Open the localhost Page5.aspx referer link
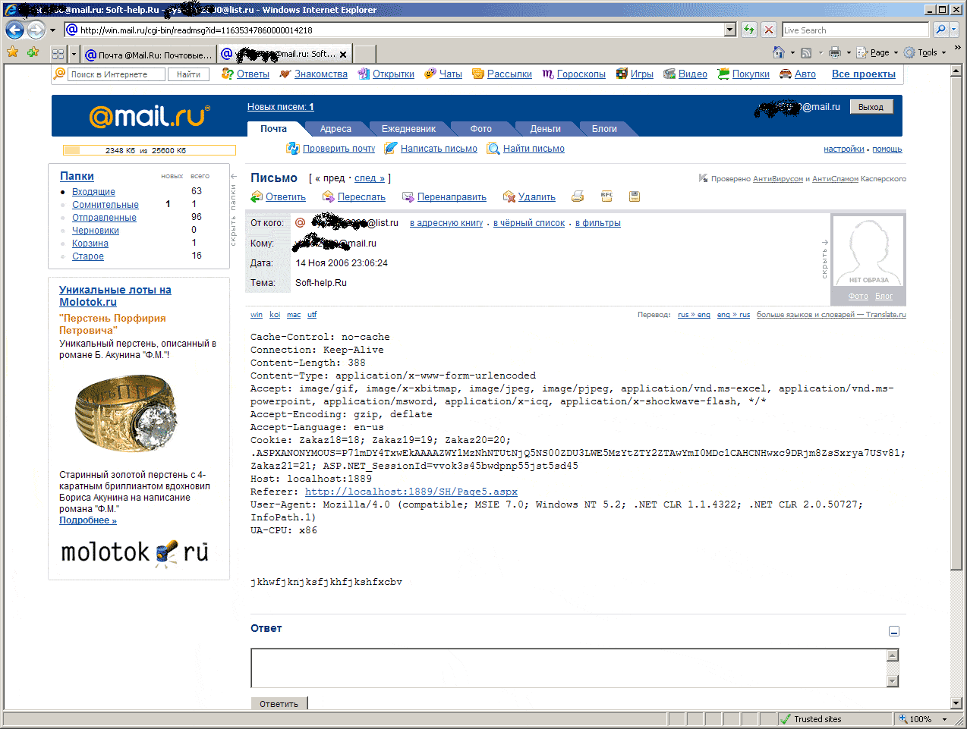Viewport: 967px width, 729px height. point(411,492)
